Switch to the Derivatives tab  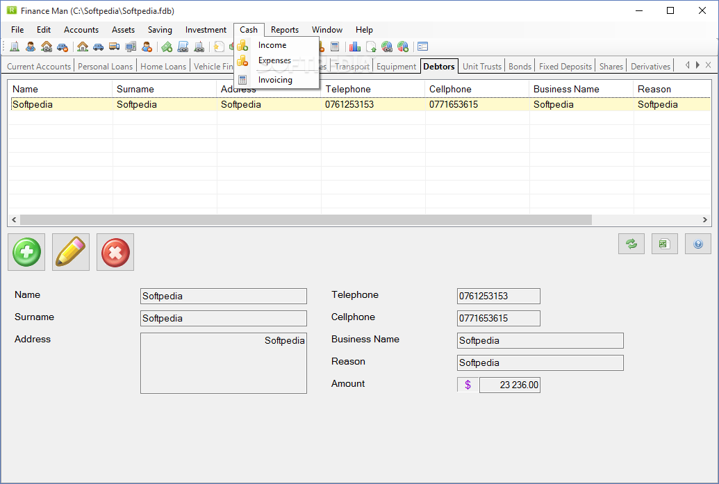(x=651, y=67)
